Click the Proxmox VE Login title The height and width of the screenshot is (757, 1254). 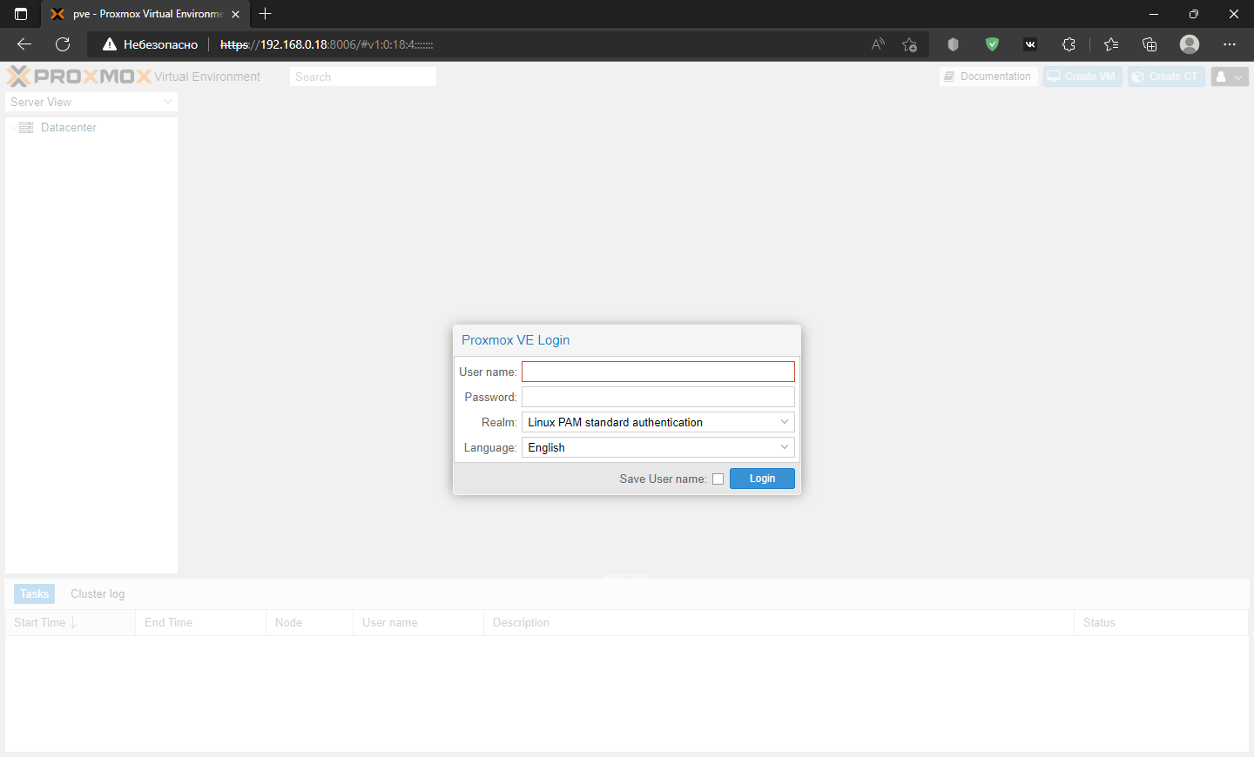pos(516,340)
